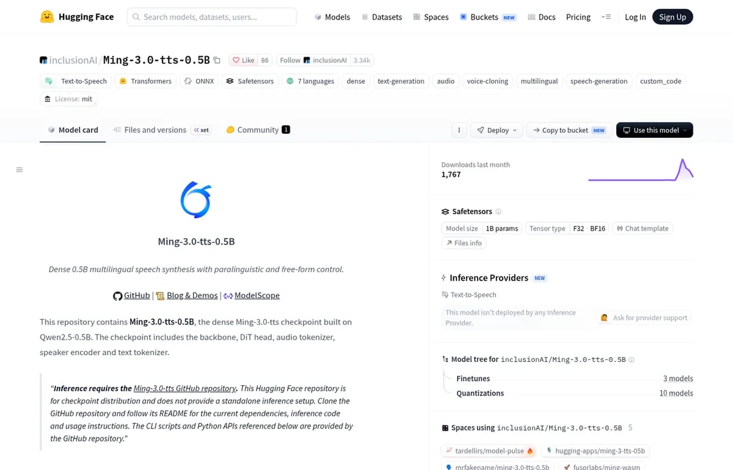
Task: Open the three-dot more options button
Action: pyautogui.click(x=459, y=130)
